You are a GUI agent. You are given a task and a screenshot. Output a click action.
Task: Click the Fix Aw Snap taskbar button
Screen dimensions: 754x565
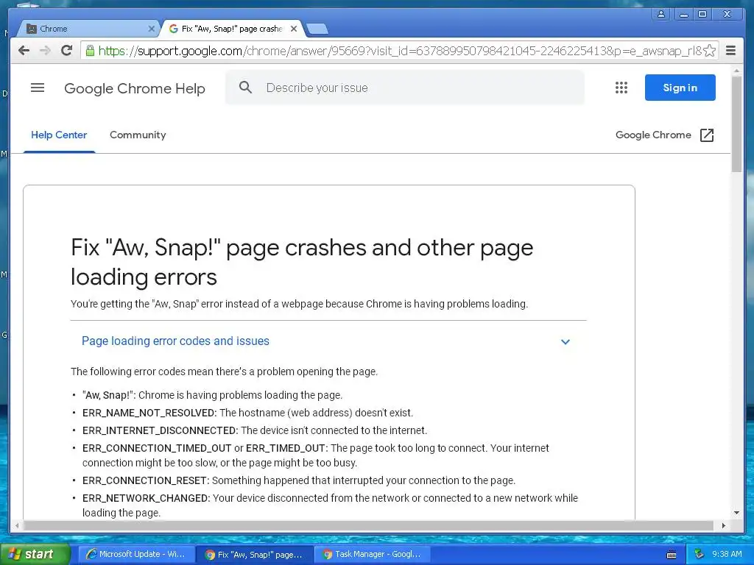coord(255,555)
